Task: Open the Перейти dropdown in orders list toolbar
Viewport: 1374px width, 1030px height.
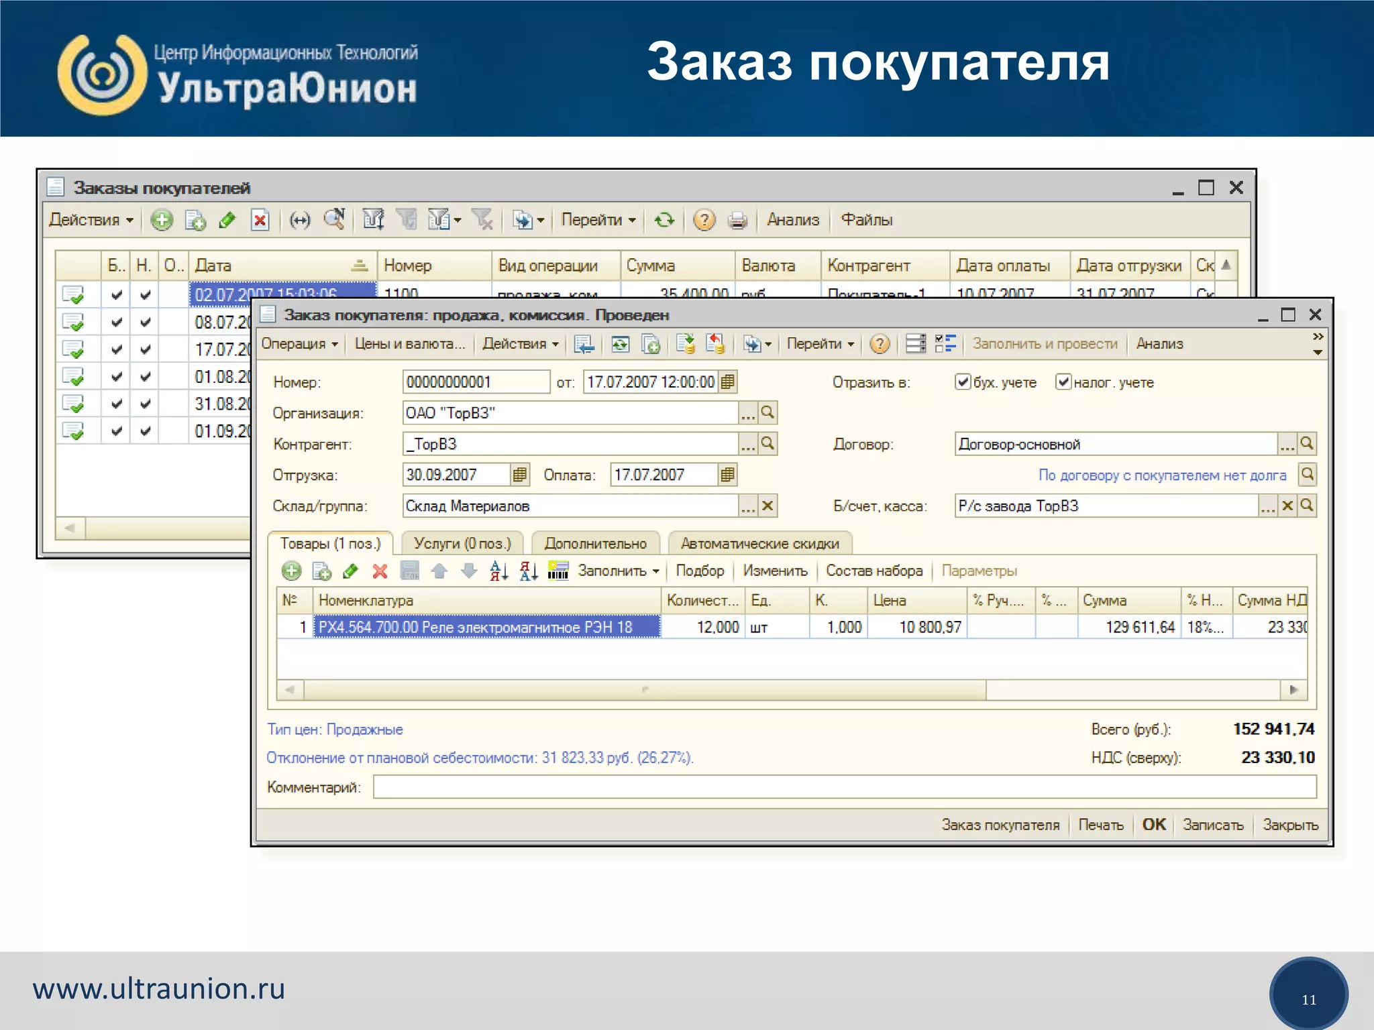Action: tap(598, 220)
